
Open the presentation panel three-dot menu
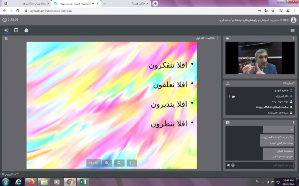218,38
